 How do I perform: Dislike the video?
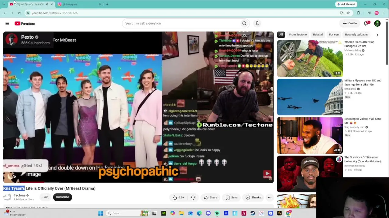tap(193, 197)
